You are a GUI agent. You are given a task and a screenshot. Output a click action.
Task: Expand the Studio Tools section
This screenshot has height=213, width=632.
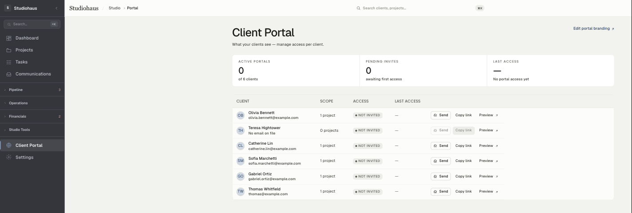(32, 130)
